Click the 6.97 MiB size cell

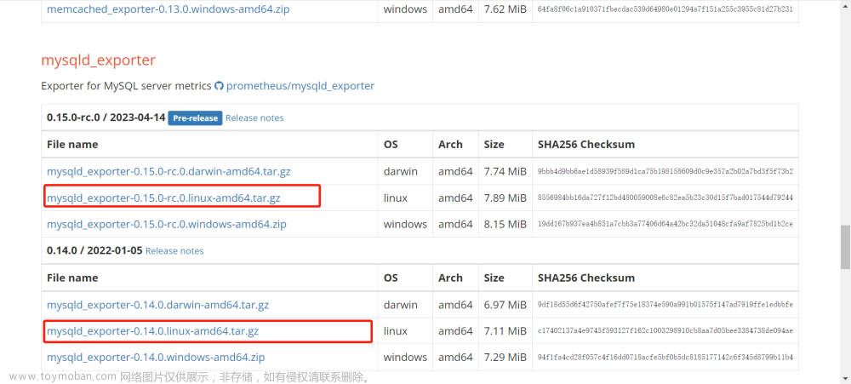pos(505,305)
